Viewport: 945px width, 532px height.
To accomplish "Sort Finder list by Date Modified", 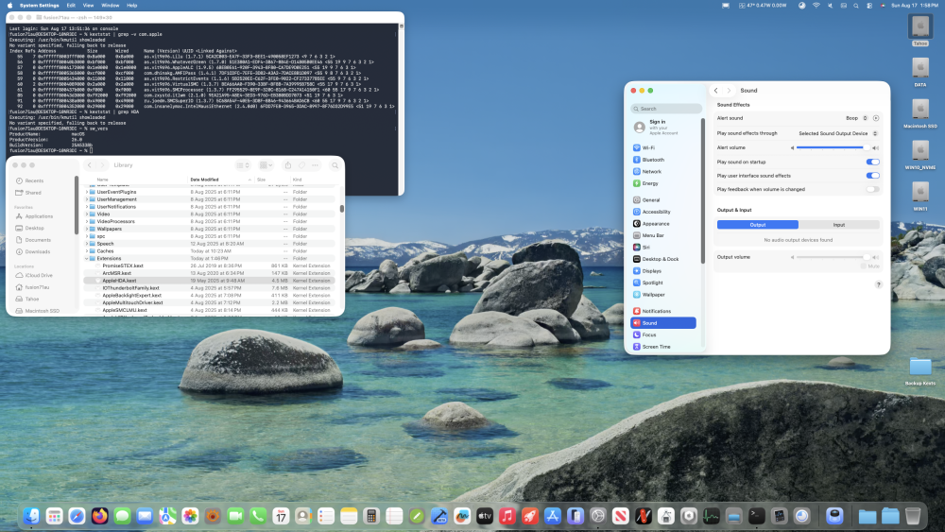I will point(220,180).
